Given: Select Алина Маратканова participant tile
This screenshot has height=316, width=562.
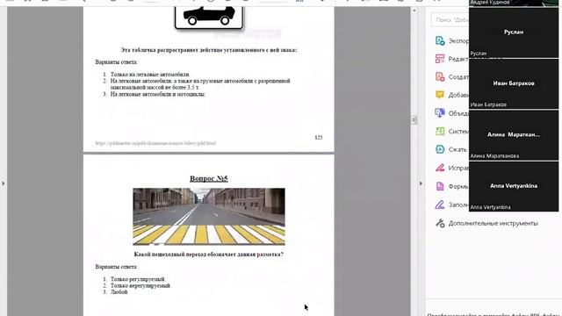Looking at the screenshot, I should [x=513, y=135].
